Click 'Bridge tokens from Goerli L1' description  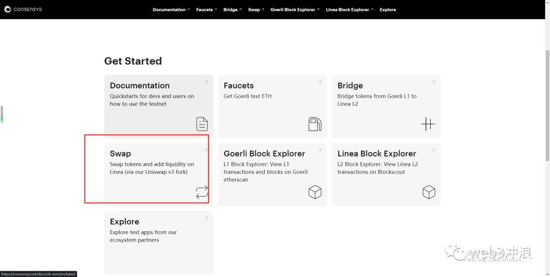coord(377,100)
